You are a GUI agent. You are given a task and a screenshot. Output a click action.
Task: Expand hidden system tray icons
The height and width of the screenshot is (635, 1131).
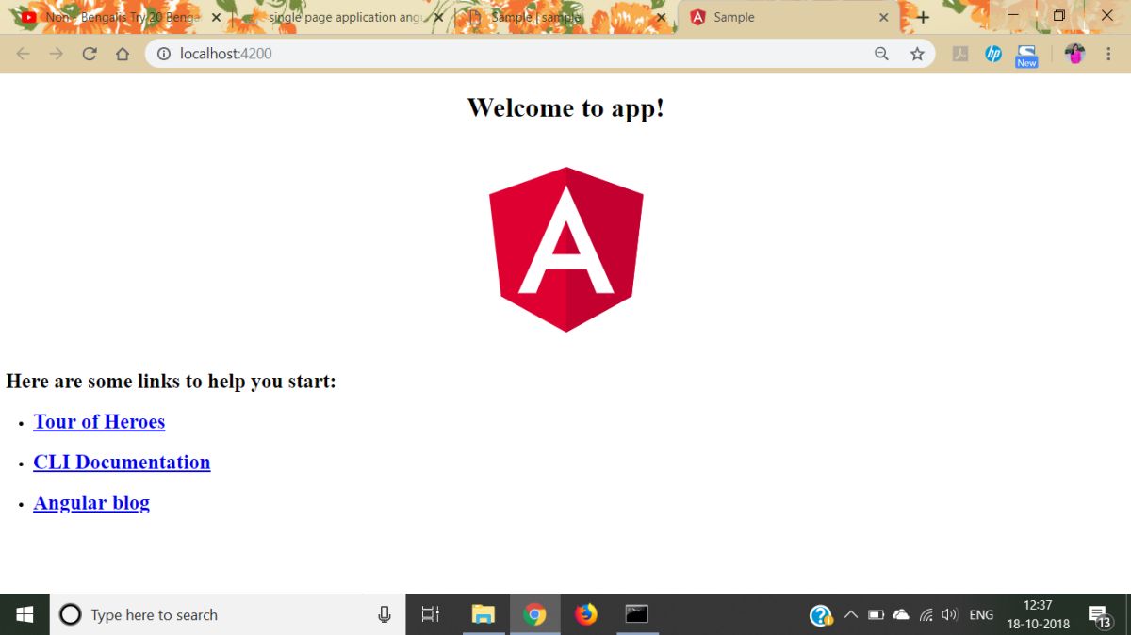850,614
